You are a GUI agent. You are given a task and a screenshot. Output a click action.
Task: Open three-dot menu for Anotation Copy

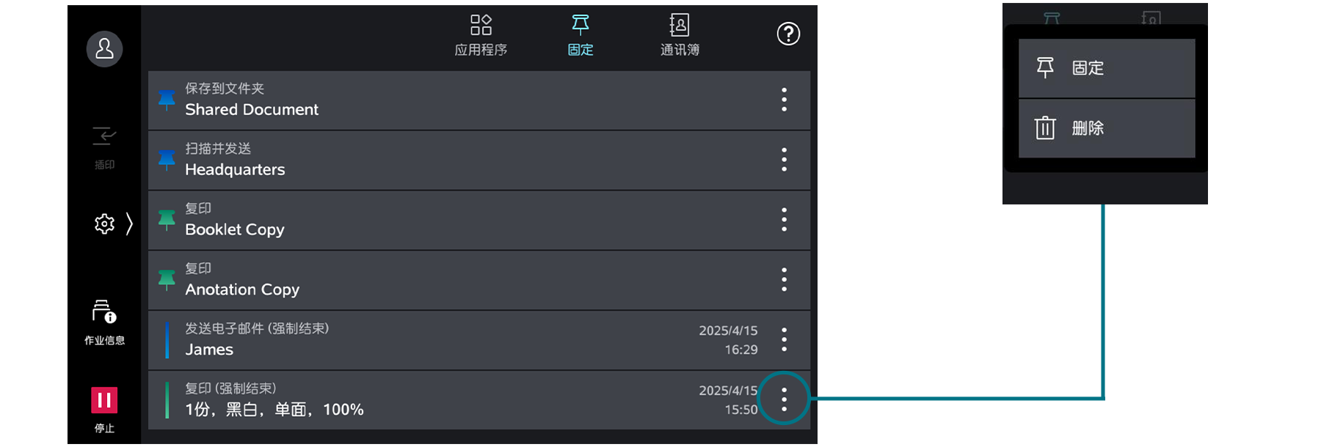tap(784, 280)
